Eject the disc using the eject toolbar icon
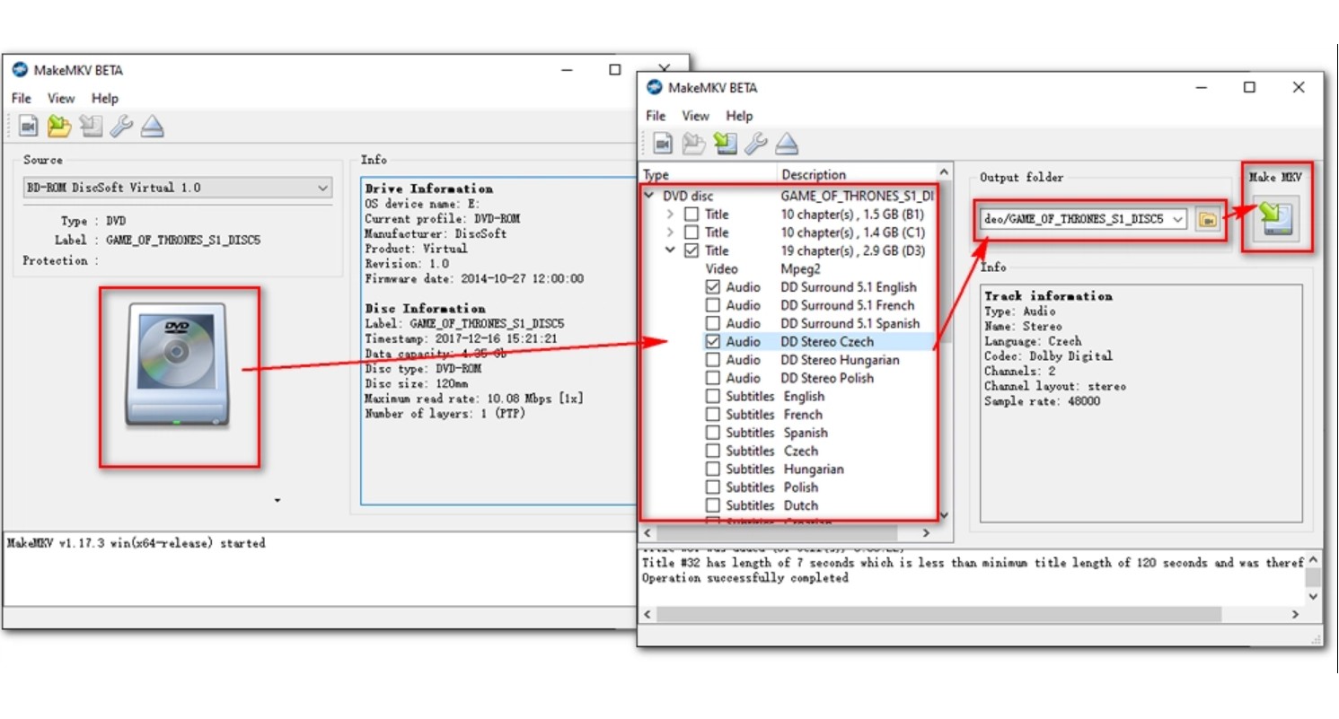 787,143
